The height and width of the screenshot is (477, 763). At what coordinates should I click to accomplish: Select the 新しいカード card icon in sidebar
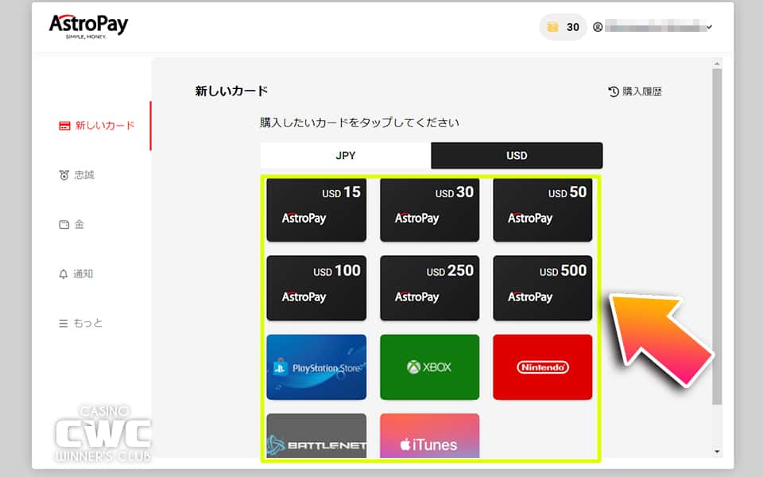point(63,126)
